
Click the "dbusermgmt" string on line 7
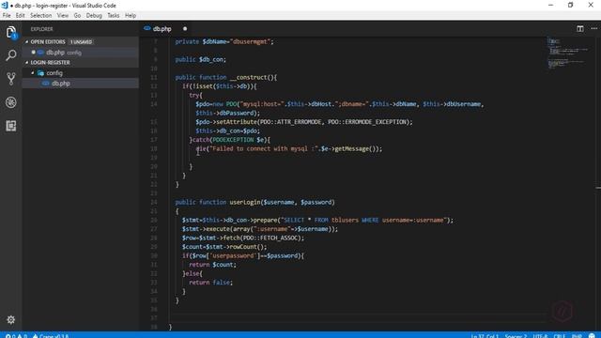[x=250, y=41]
